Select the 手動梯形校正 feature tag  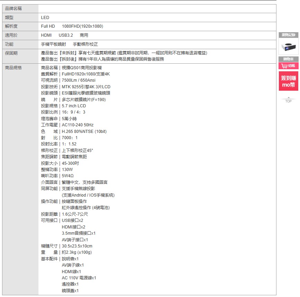85,44
